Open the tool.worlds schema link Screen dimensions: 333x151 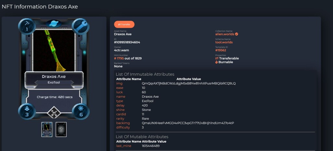pos(224,42)
